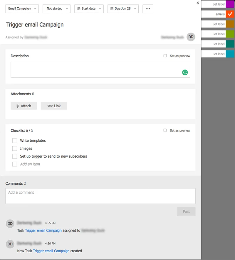Check the Write templates checklist item
This screenshot has width=235, height=260.
click(15, 141)
